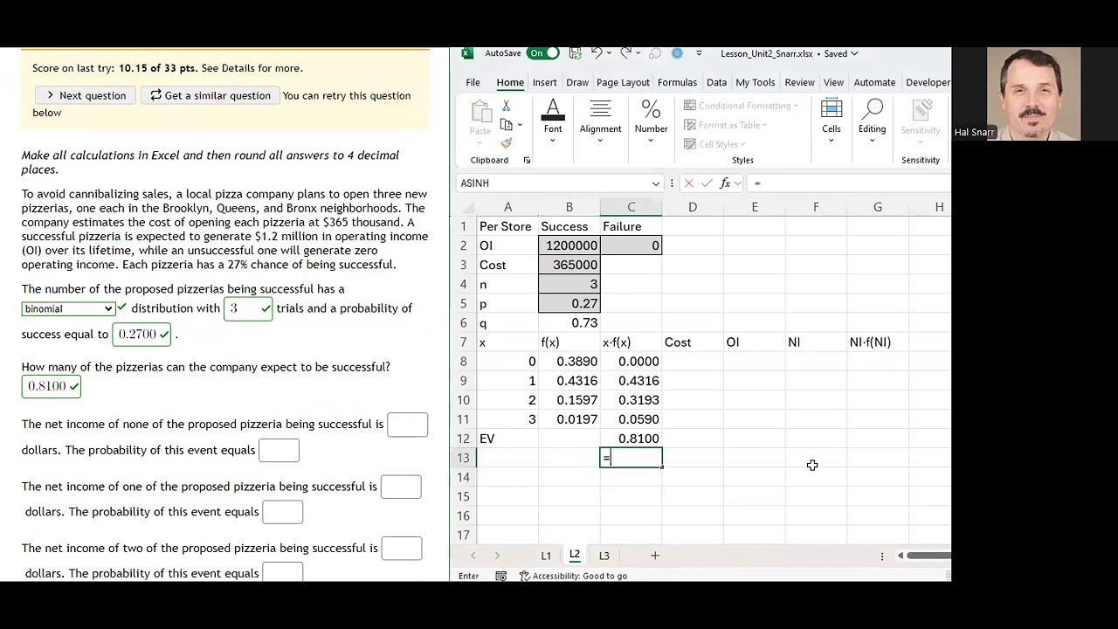
Task: Click the Undo arrow icon
Action: (x=597, y=53)
